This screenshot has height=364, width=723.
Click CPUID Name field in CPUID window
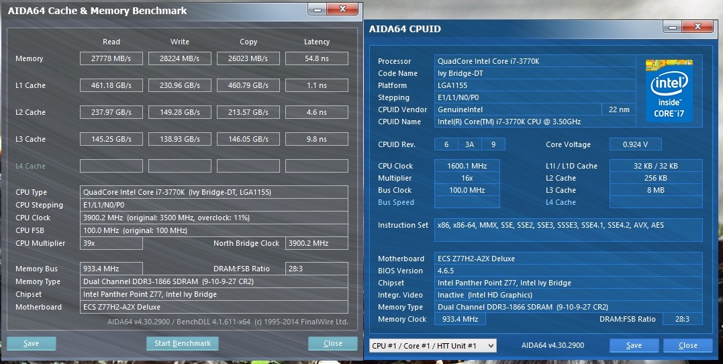tap(535, 122)
